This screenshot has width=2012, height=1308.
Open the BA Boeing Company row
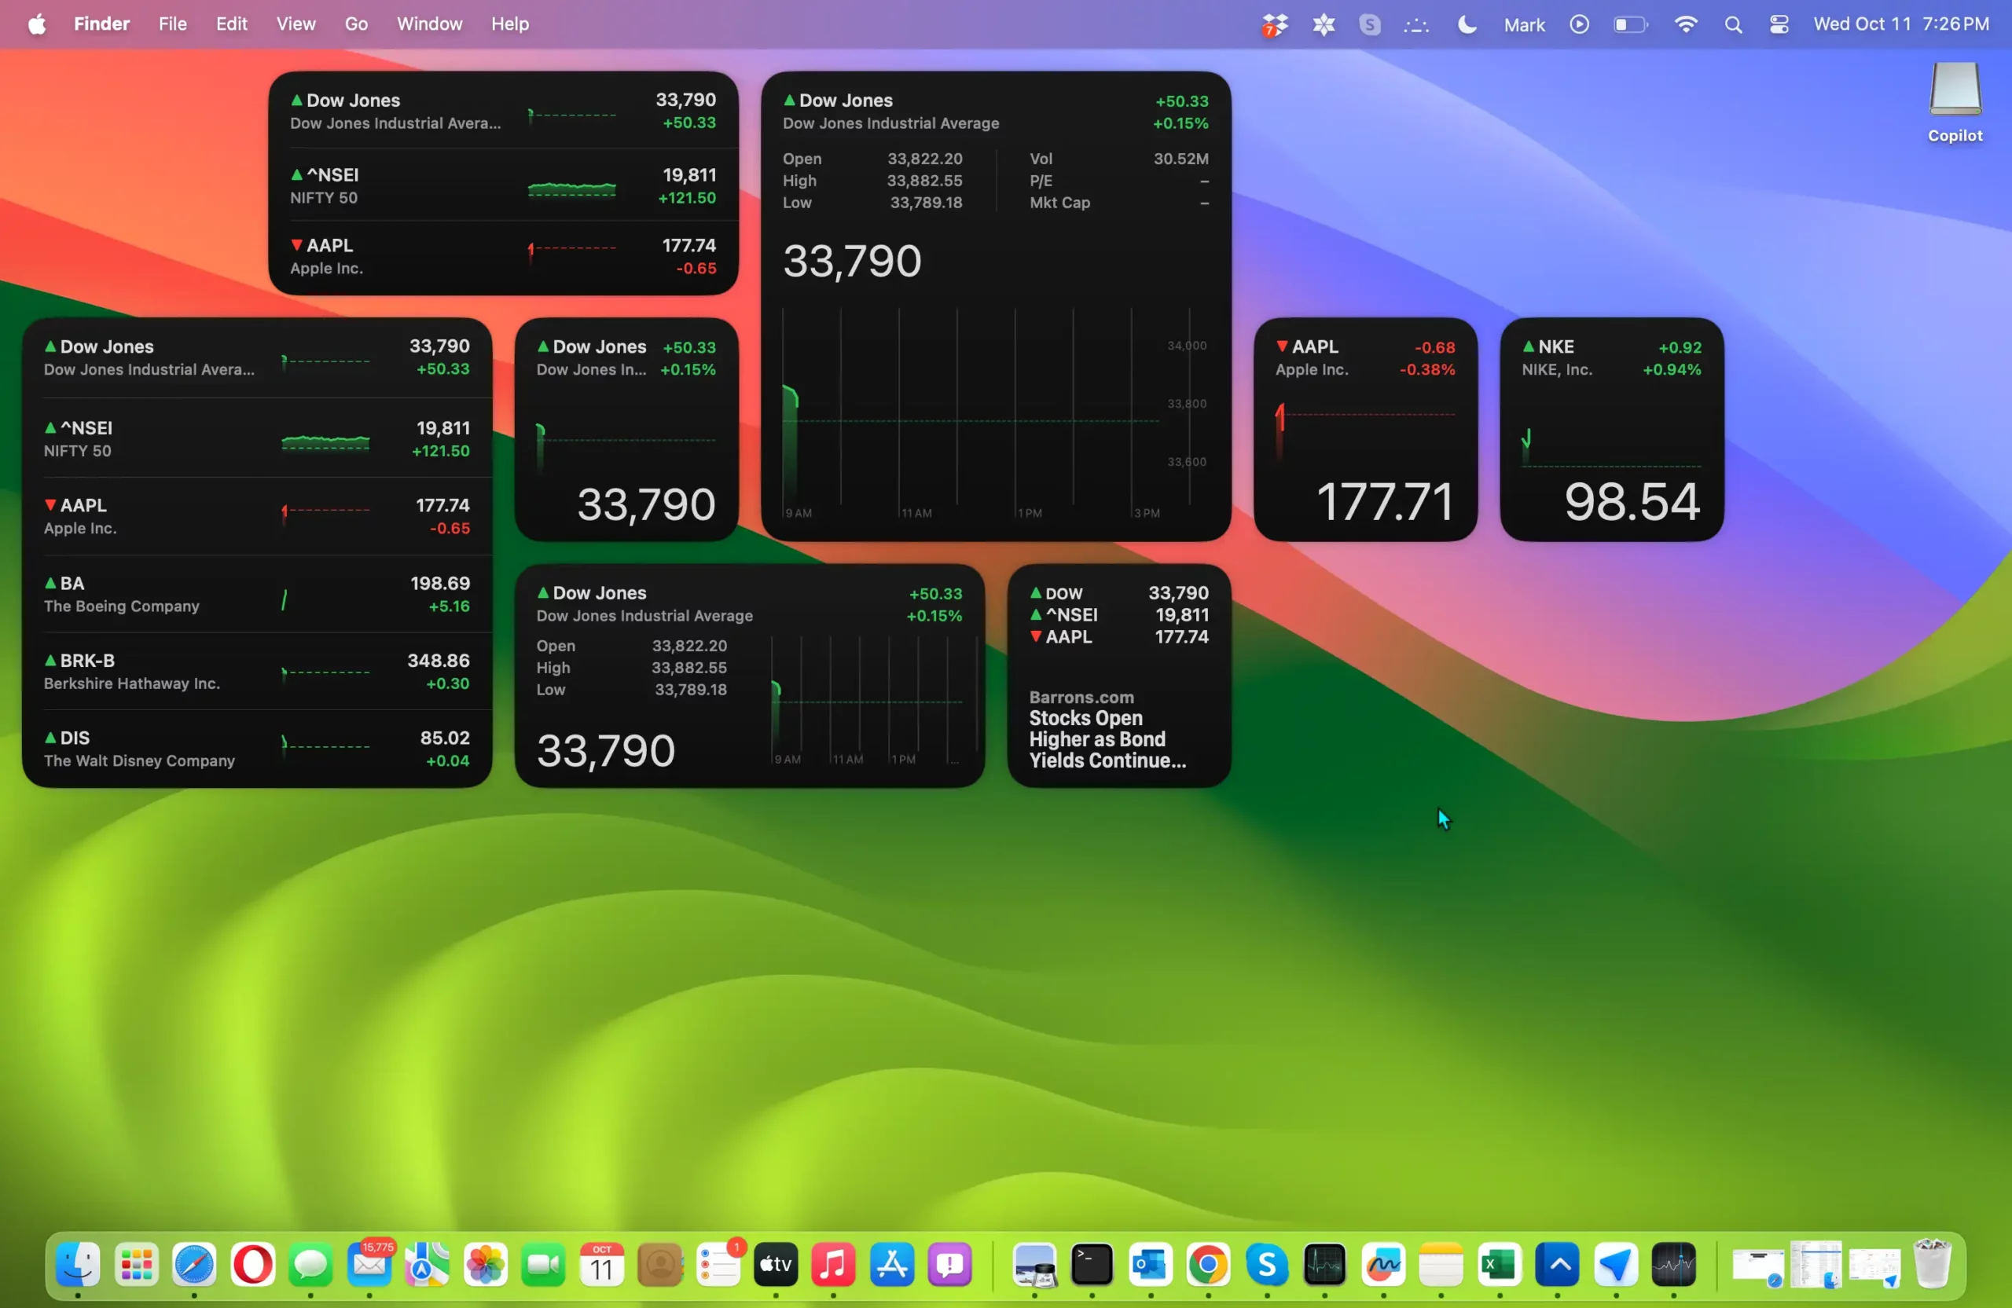pyautogui.click(x=256, y=594)
